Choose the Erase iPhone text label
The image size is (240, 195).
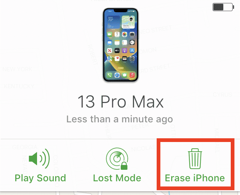[x=195, y=178]
